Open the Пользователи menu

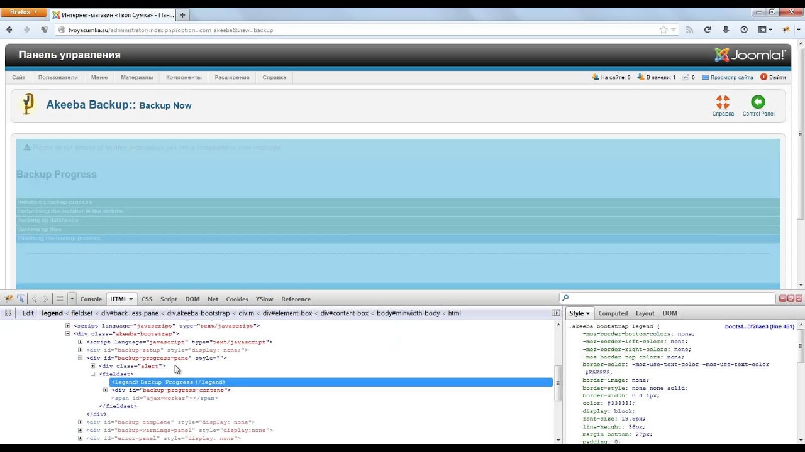point(58,77)
